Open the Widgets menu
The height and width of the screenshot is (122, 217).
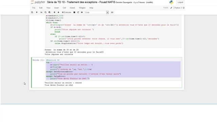tap(82, 8)
